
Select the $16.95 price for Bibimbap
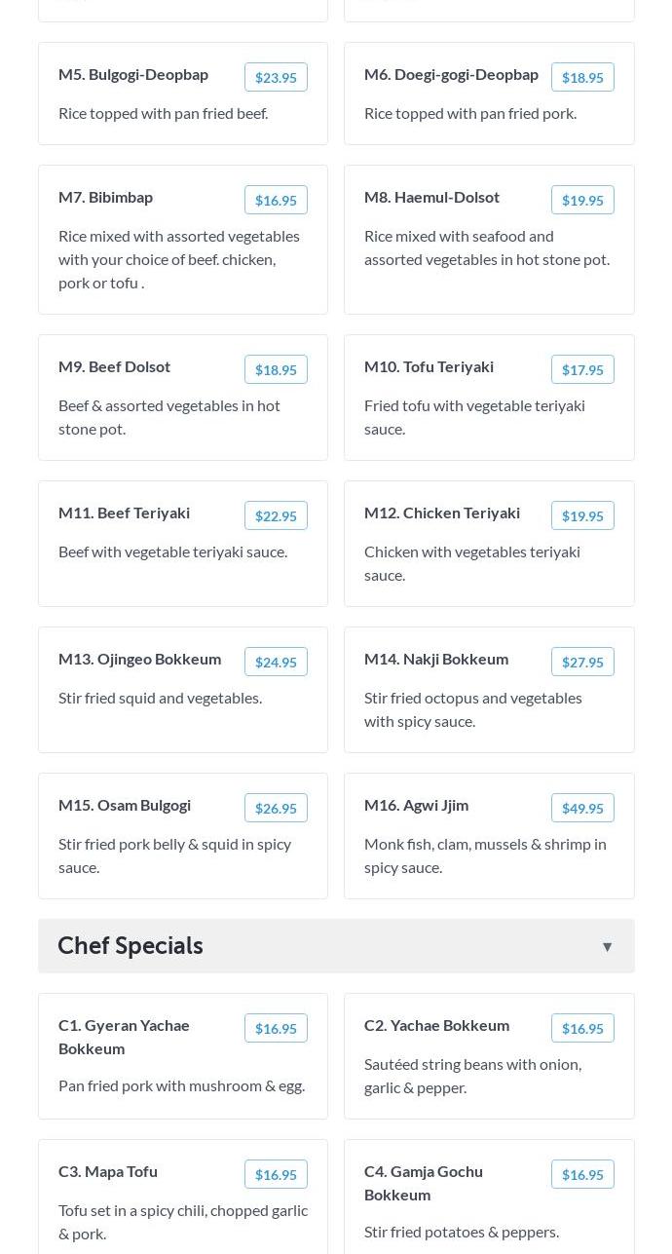(x=276, y=201)
